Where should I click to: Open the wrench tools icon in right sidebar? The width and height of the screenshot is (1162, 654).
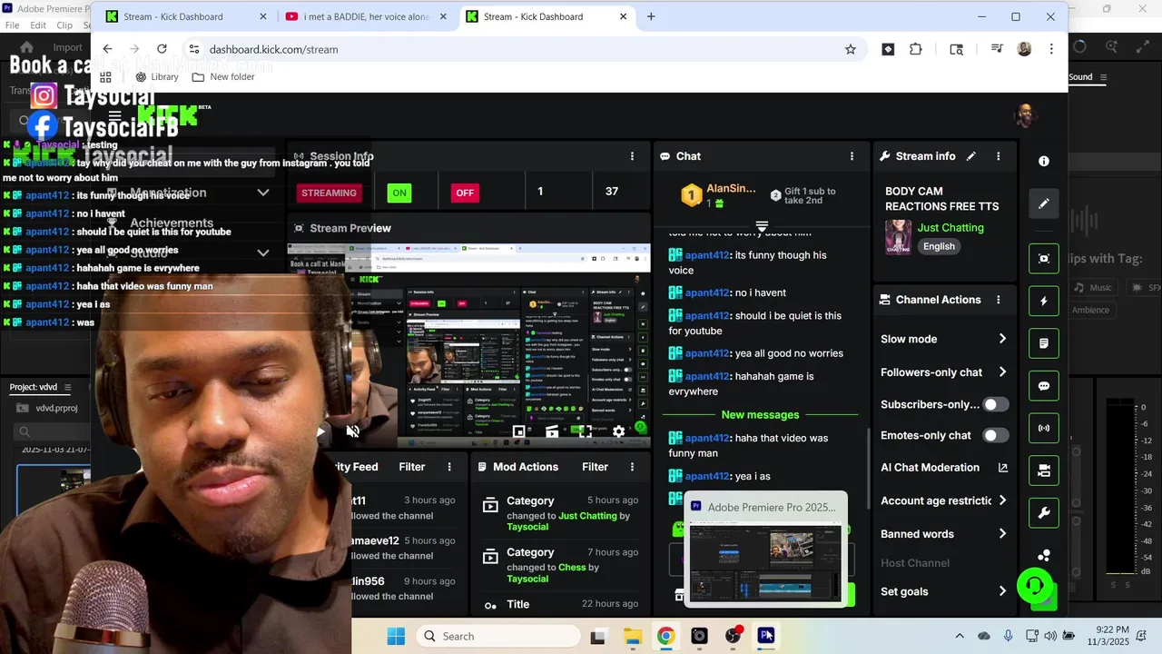point(1044,513)
